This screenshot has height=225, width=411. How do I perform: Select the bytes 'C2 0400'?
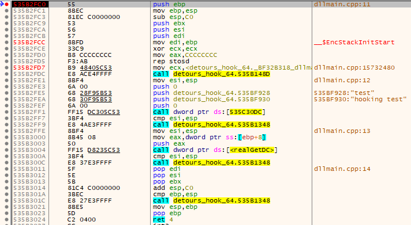pyautogui.click(x=81, y=219)
